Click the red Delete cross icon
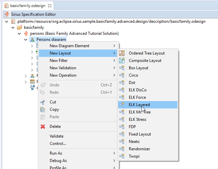Image resolution: width=218 pixels, height=169 pixels. (x=43, y=126)
